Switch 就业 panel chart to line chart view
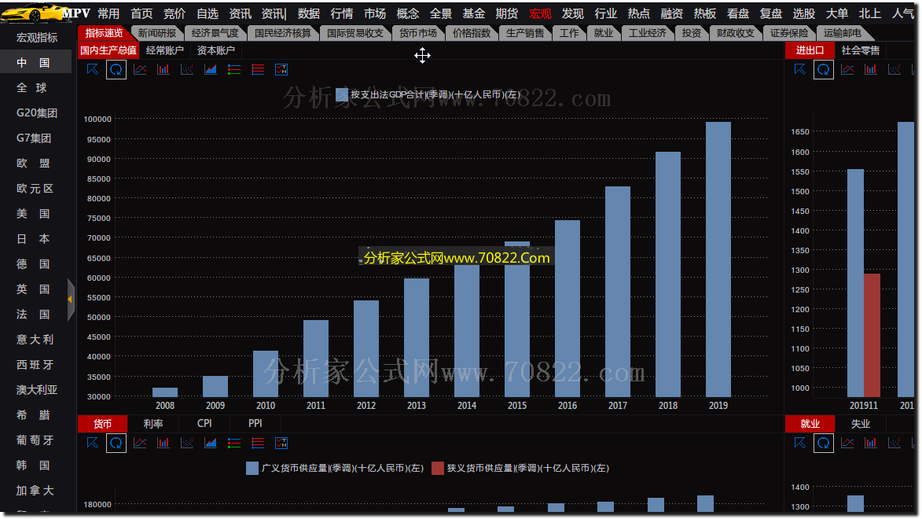 pos(847,443)
